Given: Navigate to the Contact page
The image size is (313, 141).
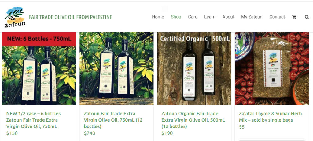Looking at the screenshot, I should point(277,17).
